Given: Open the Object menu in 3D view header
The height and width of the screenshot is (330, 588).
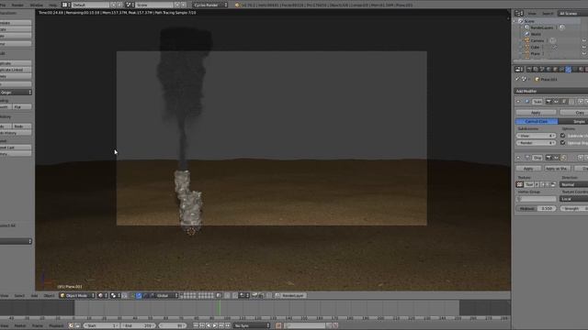Looking at the screenshot, I should coord(49,295).
